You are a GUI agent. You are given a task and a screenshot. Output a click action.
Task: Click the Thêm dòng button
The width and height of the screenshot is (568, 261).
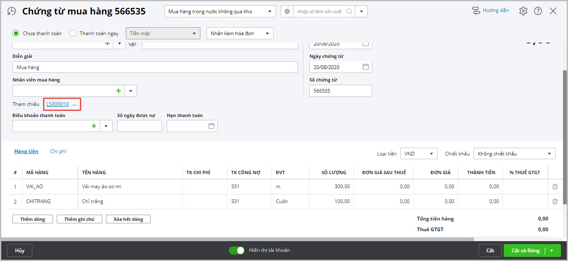point(33,219)
